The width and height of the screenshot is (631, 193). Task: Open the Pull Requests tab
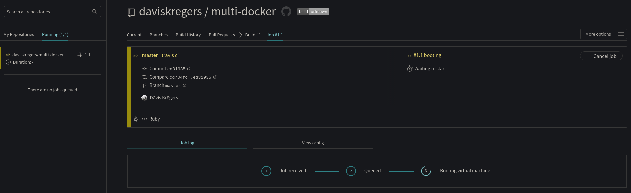pos(222,35)
